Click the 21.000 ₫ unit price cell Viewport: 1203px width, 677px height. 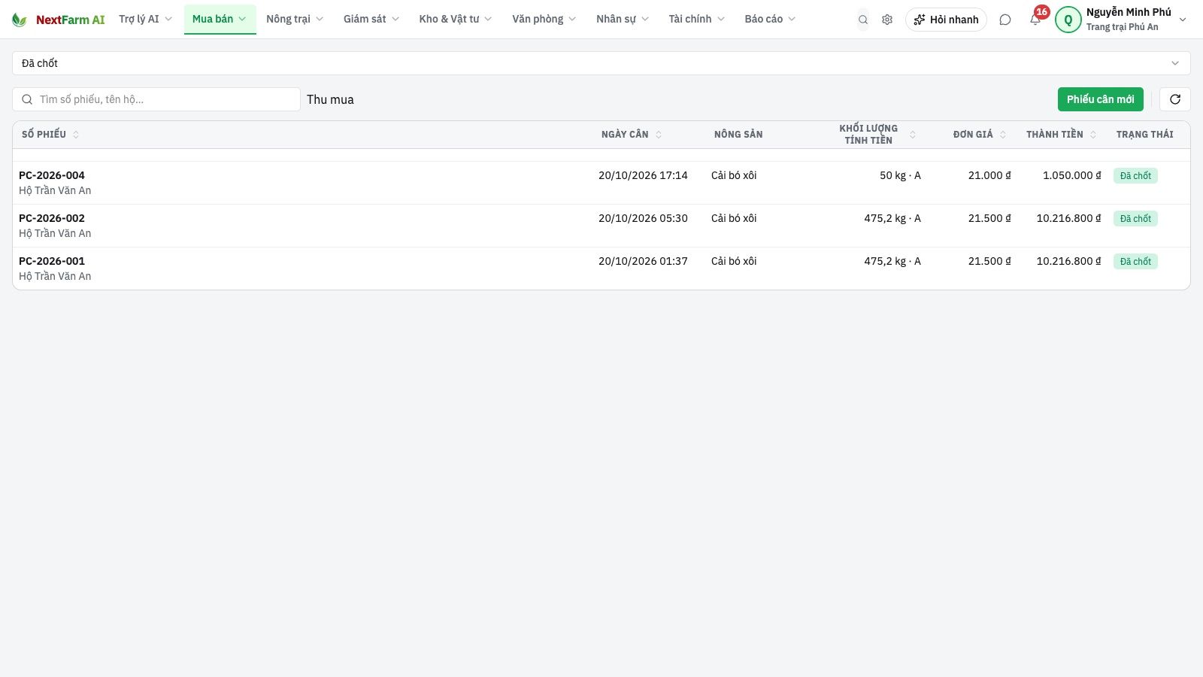click(x=989, y=175)
